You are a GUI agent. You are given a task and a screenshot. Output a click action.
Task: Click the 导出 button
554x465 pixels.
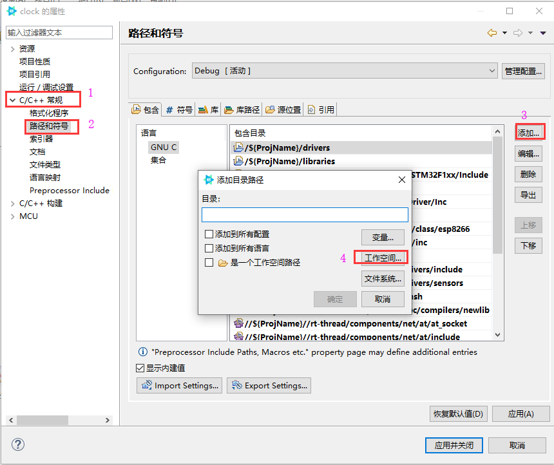(x=529, y=195)
